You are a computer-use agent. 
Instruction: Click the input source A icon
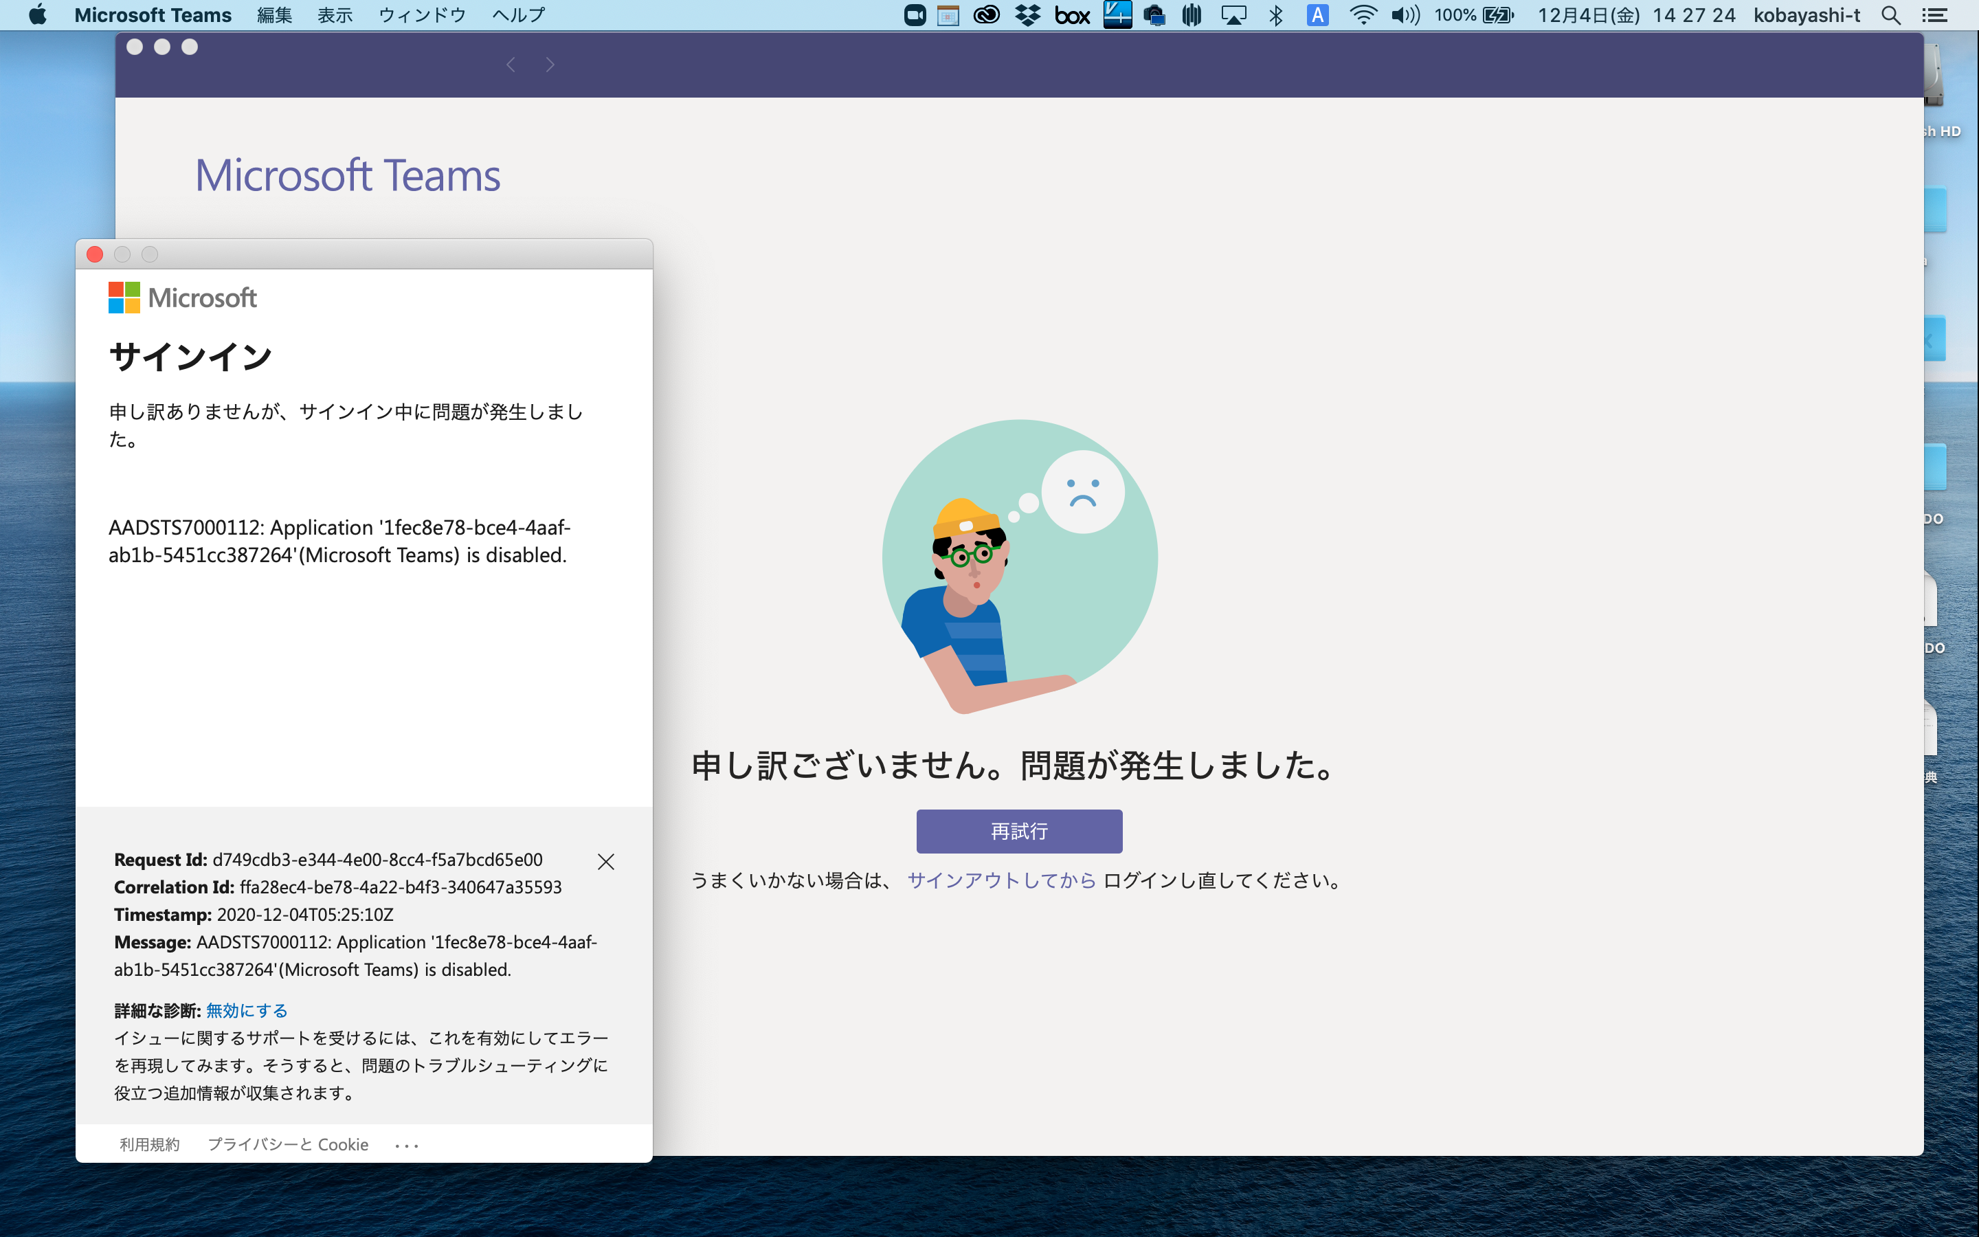pos(1317,14)
